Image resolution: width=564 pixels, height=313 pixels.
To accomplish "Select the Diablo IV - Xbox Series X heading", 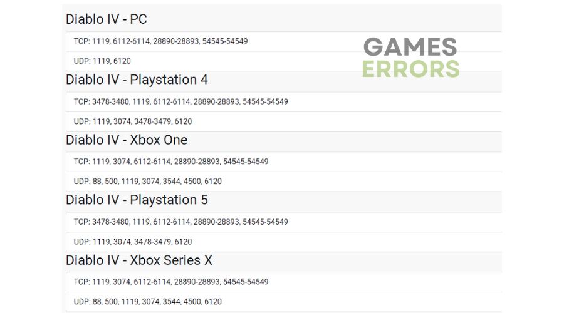I will (x=139, y=260).
